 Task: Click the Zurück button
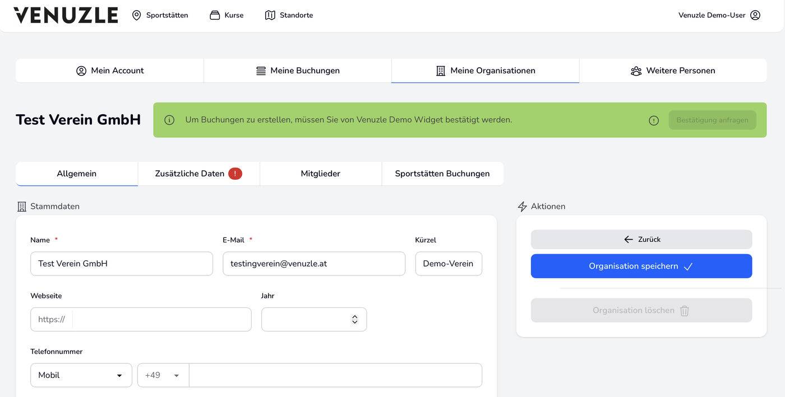(641, 239)
